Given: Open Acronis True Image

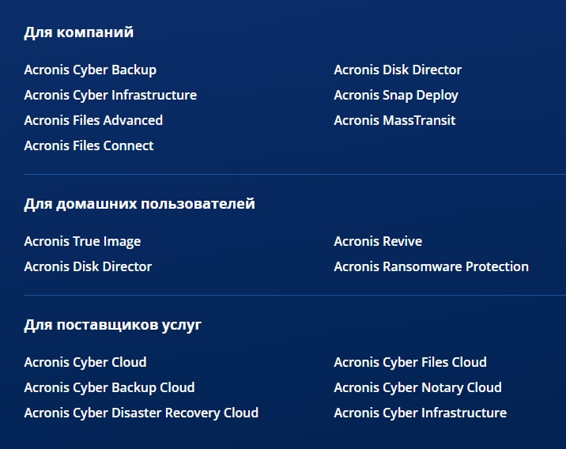Looking at the screenshot, I should click(x=82, y=241).
